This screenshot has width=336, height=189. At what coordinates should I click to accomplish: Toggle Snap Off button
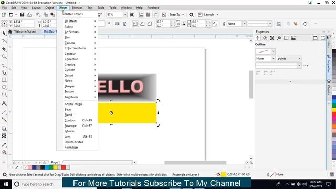coord(164,15)
